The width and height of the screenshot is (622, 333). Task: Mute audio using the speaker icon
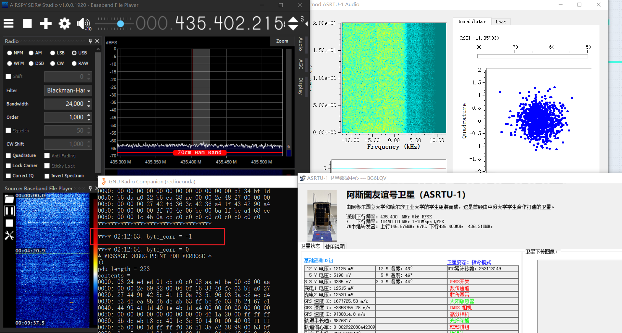[x=82, y=23]
